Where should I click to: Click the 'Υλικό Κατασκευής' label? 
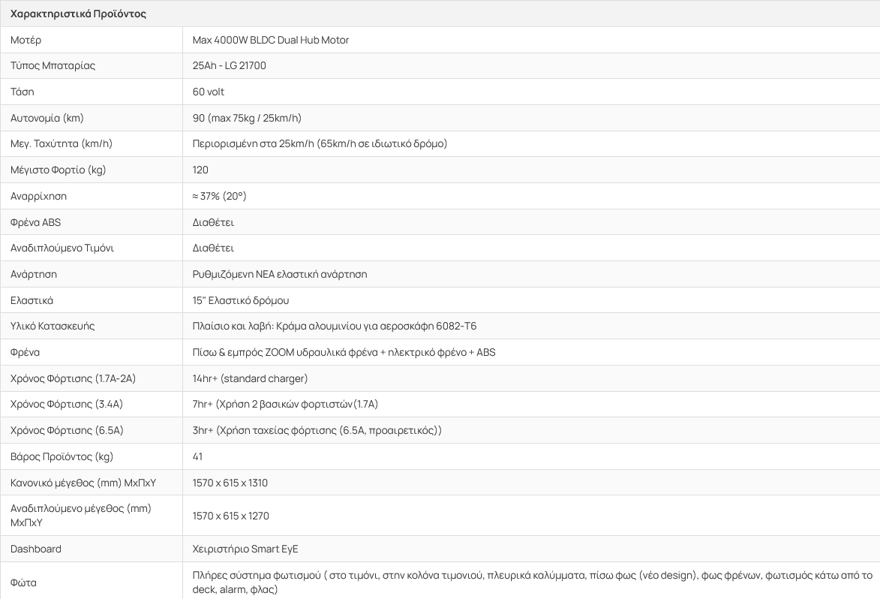pyautogui.click(x=53, y=326)
